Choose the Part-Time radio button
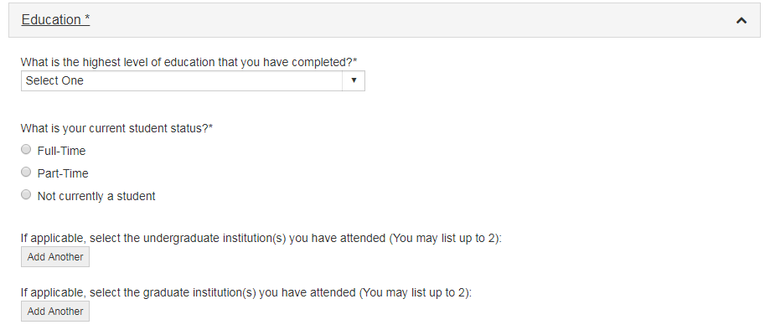Image resolution: width=770 pixels, height=335 pixels. (26, 173)
